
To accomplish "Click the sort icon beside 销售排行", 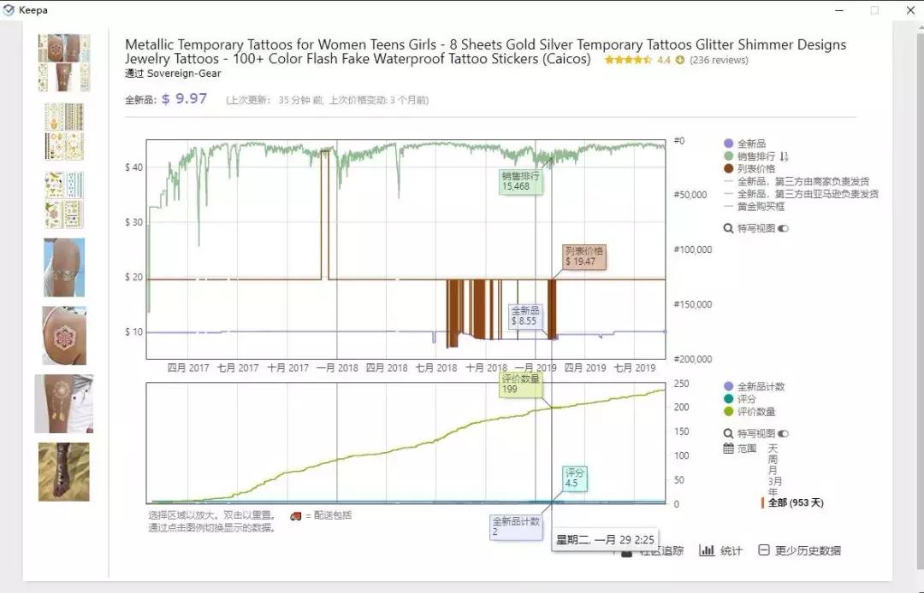I will [784, 156].
